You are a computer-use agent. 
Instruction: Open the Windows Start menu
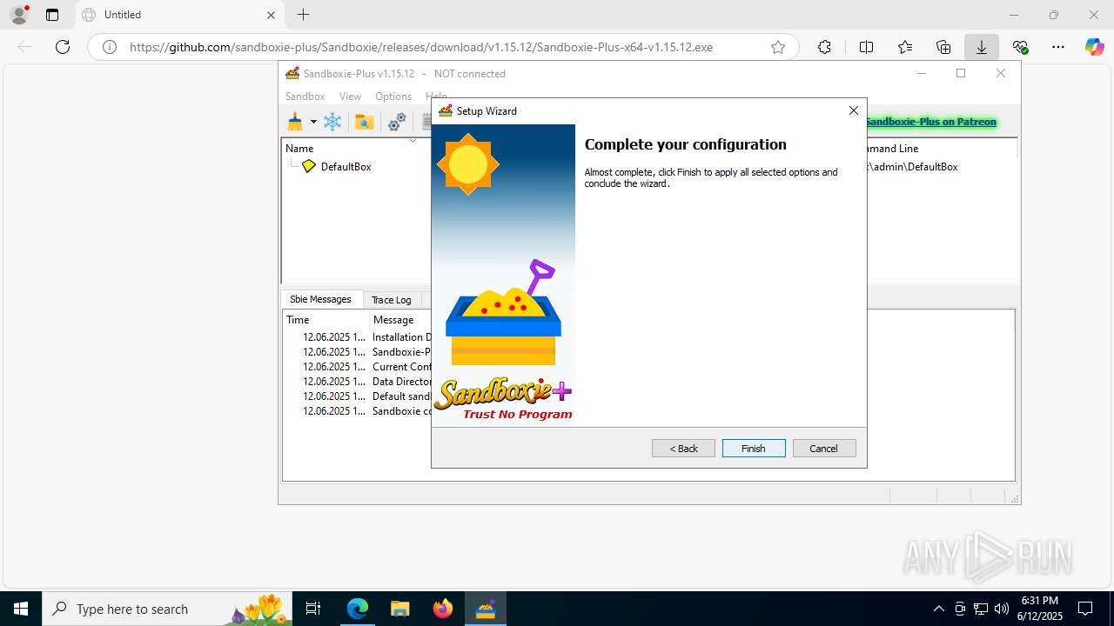tap(21, 609)
